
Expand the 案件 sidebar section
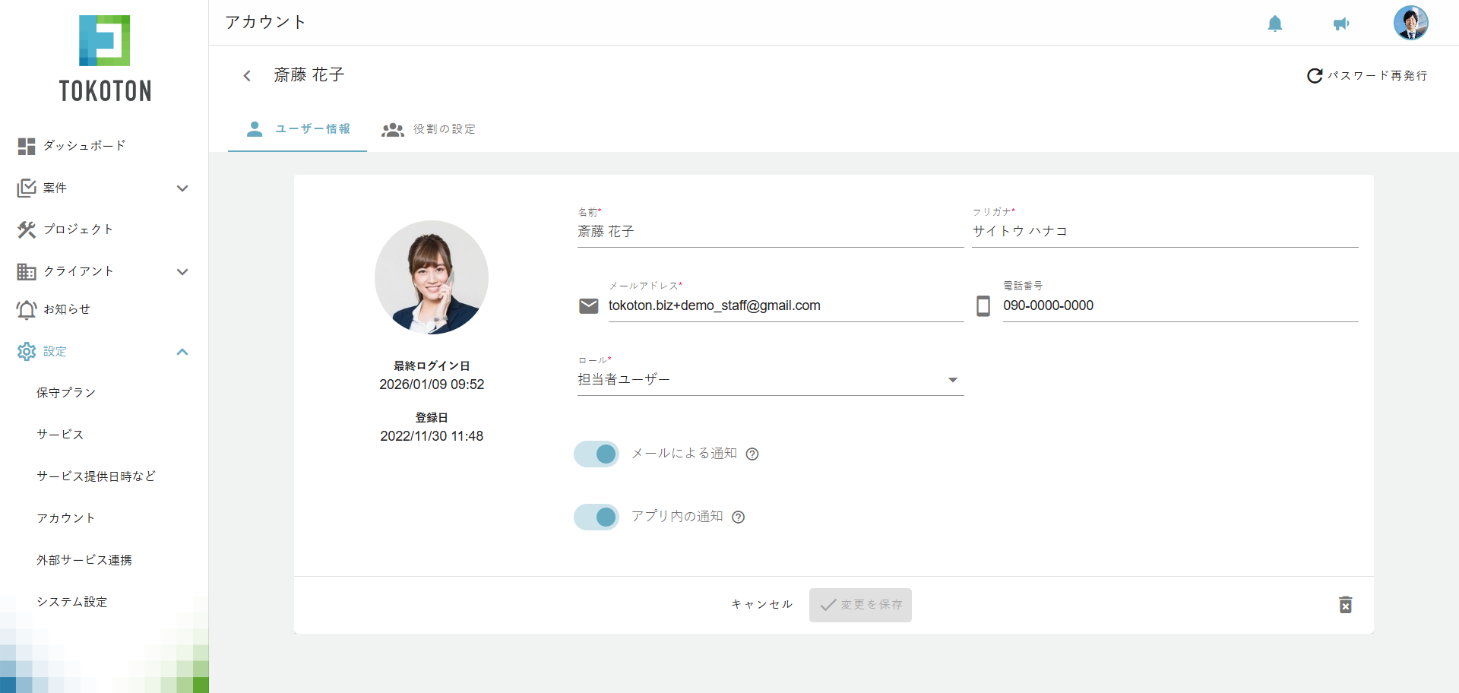(182, 188)
